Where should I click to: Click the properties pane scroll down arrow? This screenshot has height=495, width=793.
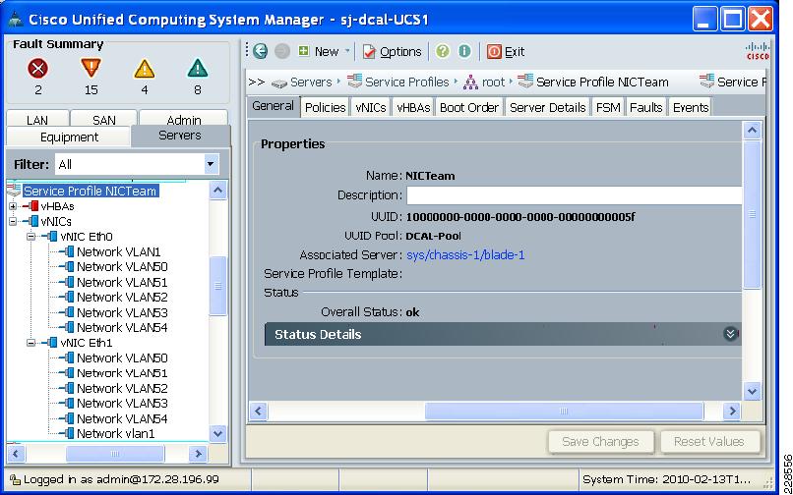click(752, 391)
